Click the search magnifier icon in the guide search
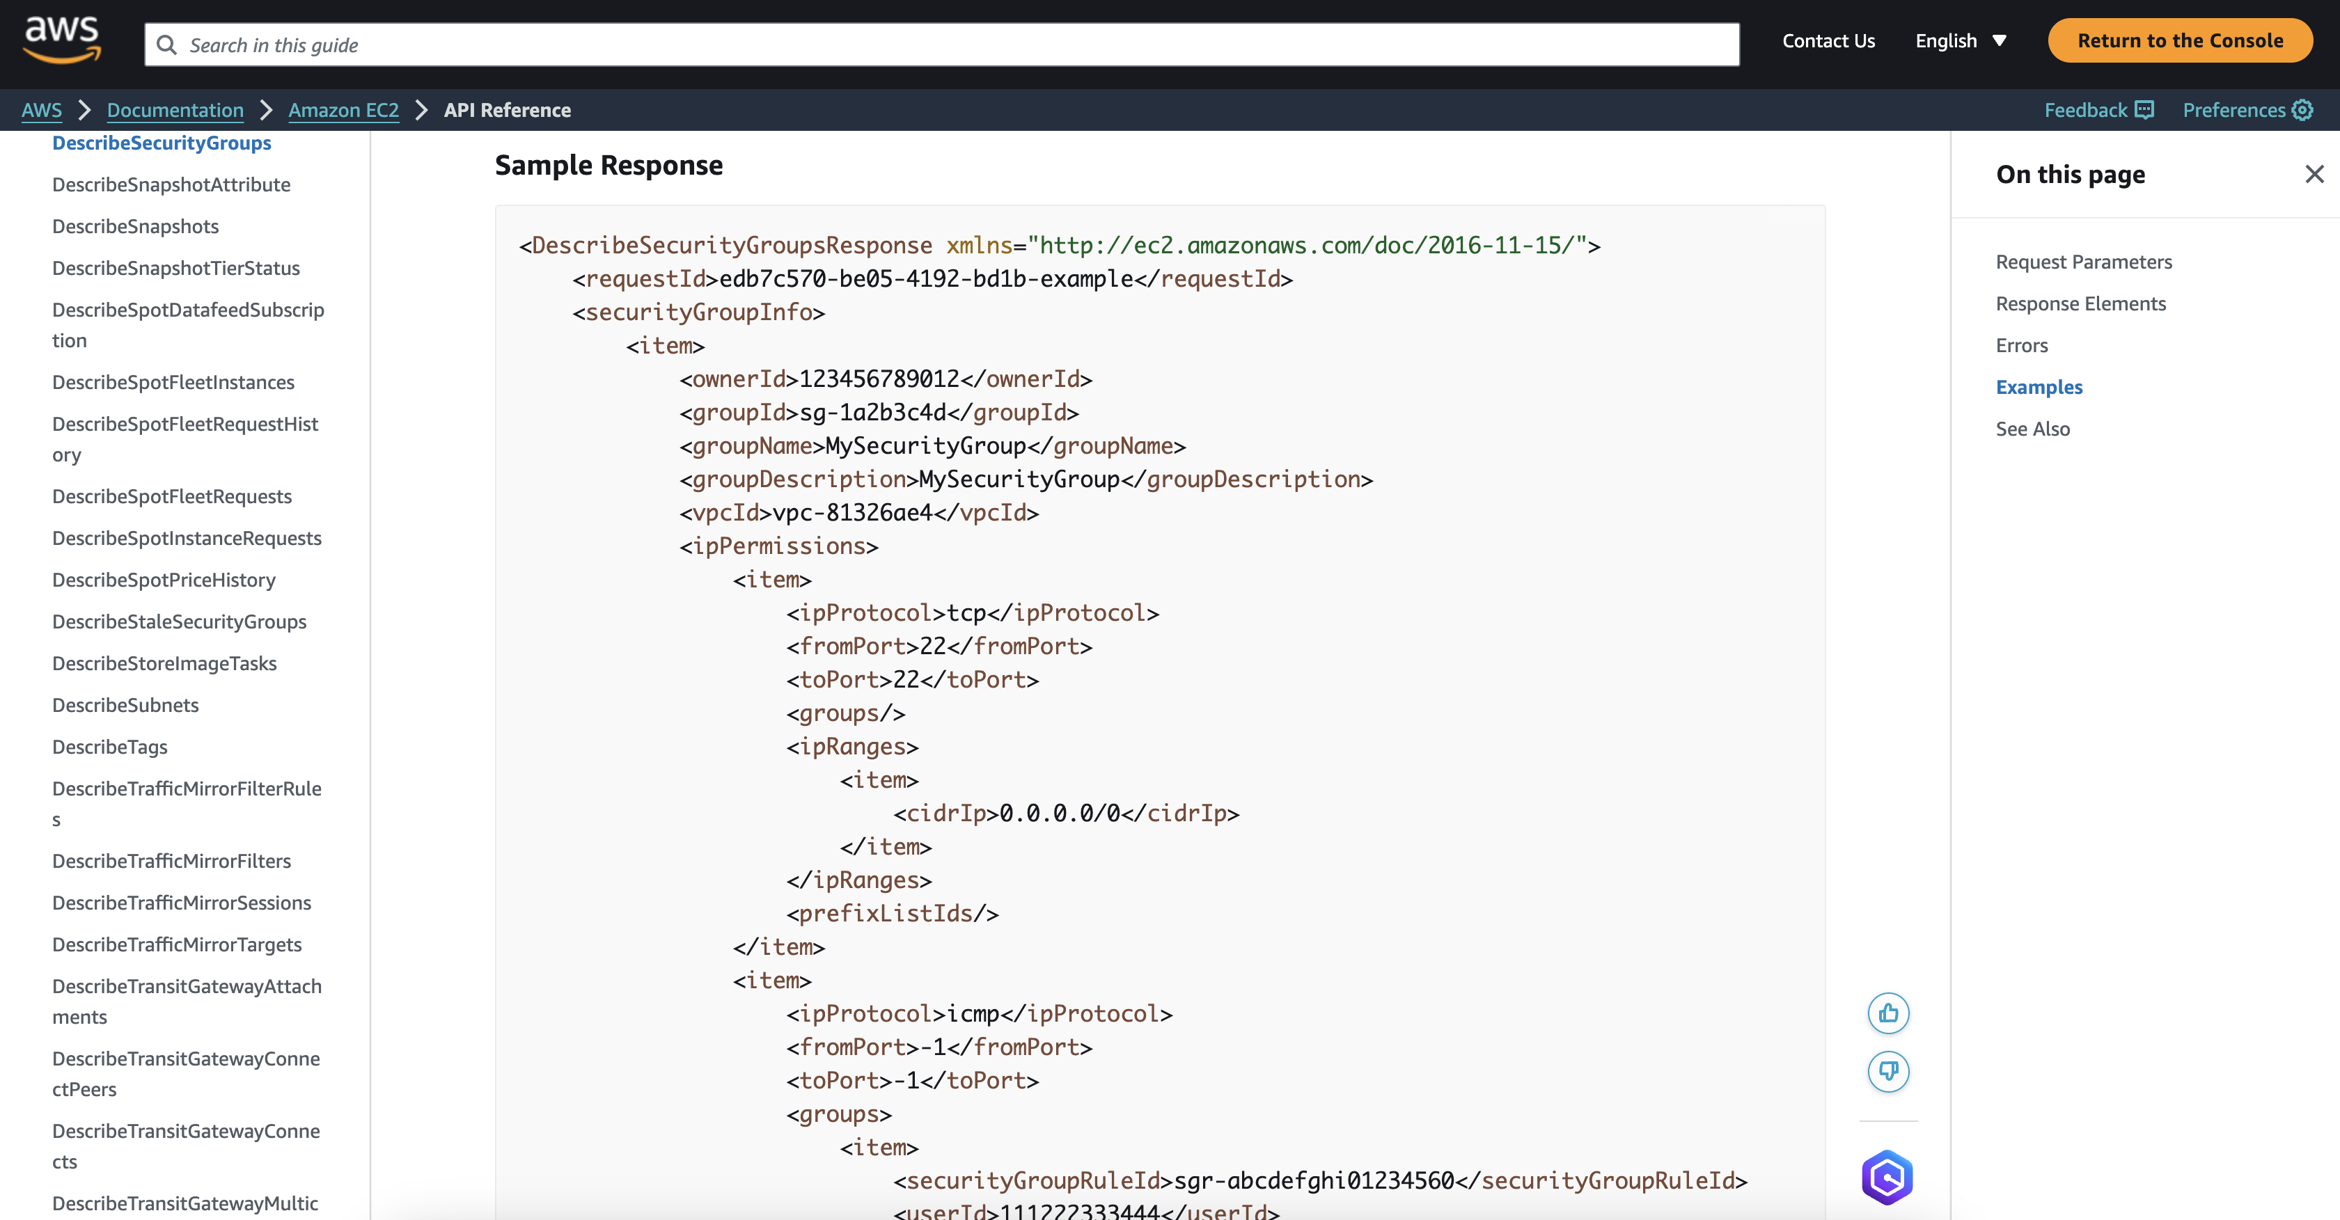This screenshot has width=2340, height=1220. coord(168,44)
